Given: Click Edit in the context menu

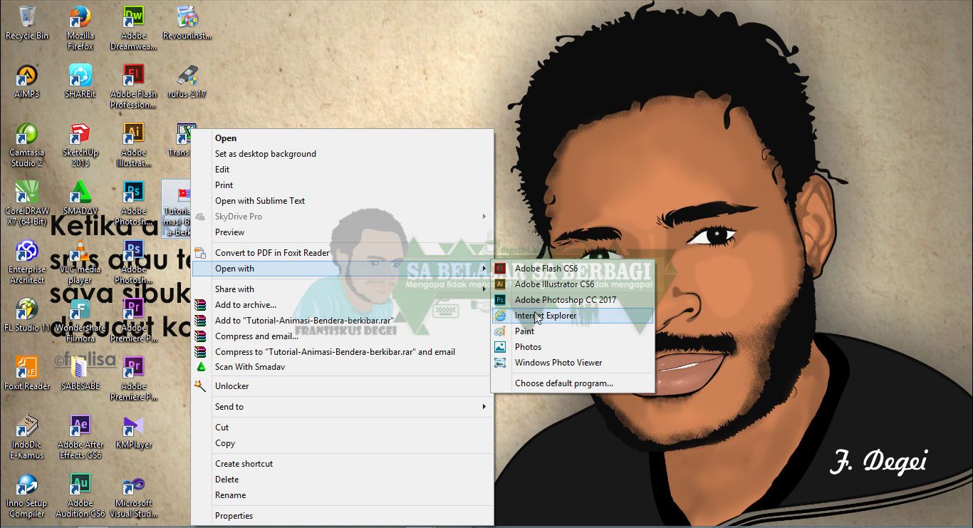Looking at the screenshot, I should pyautogui.click(x=342, y=170).
